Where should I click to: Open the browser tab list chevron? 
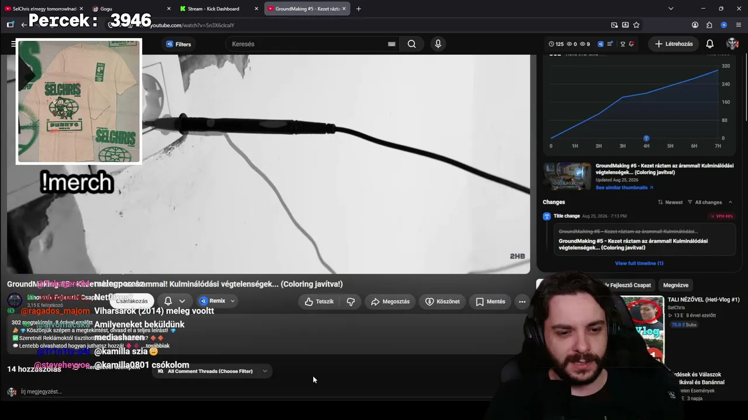[x=671, y=9]
